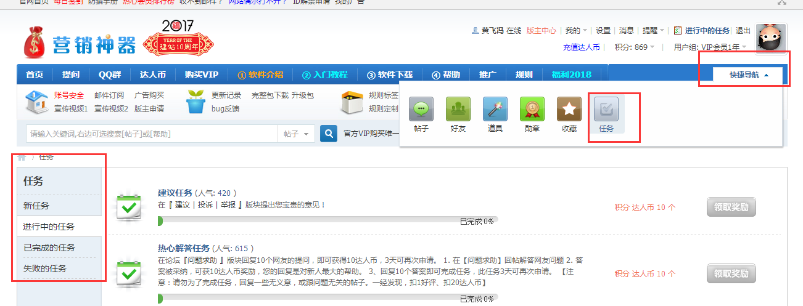Click 领取奖励 for the 建议任务
The image size is (803, 306).
pos(731,207)
